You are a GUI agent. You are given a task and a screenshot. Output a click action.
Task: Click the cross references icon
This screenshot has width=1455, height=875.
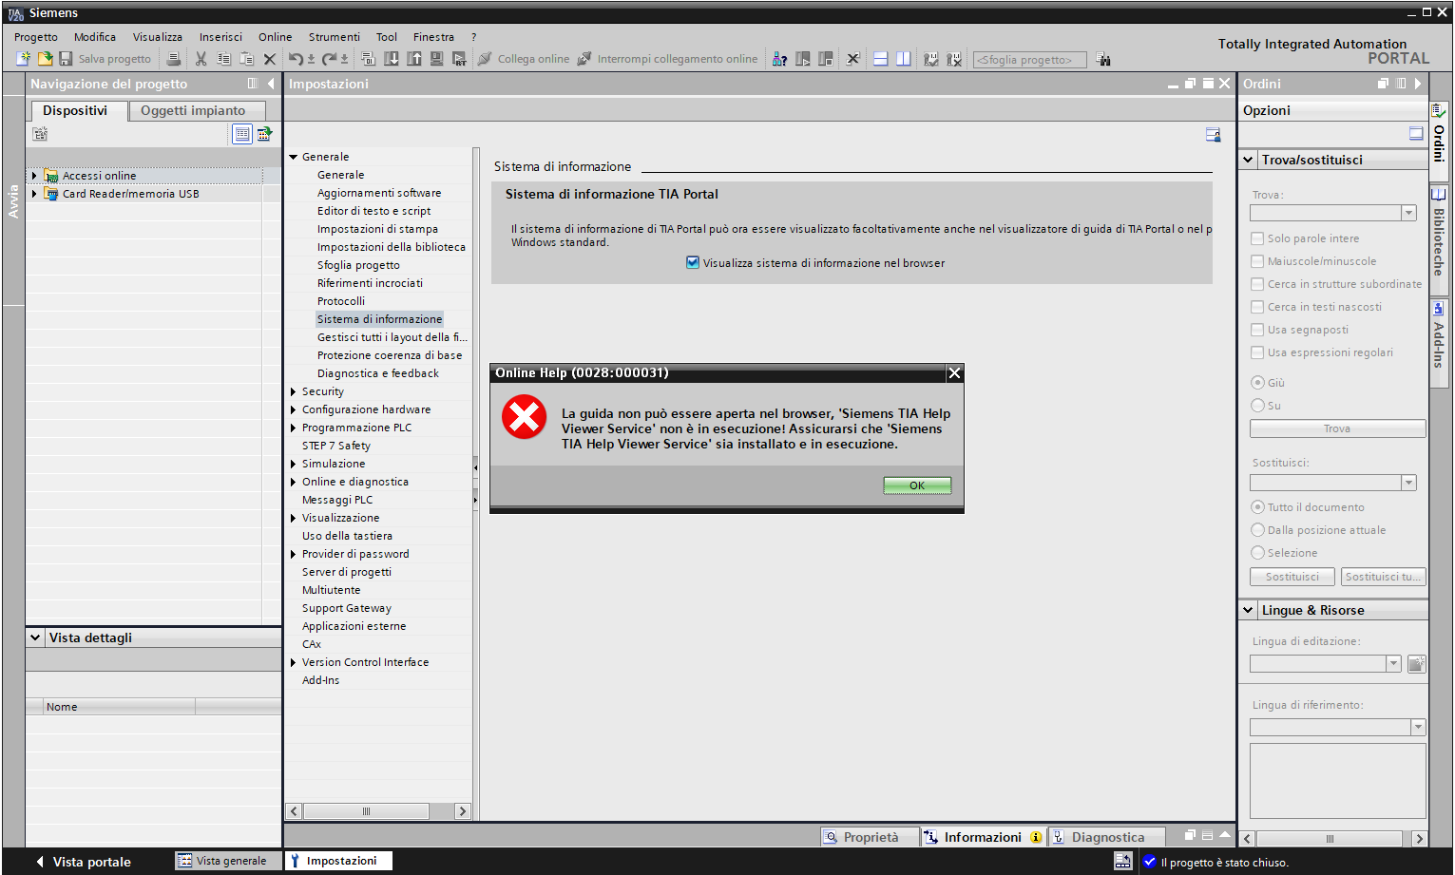click(853, 59)
